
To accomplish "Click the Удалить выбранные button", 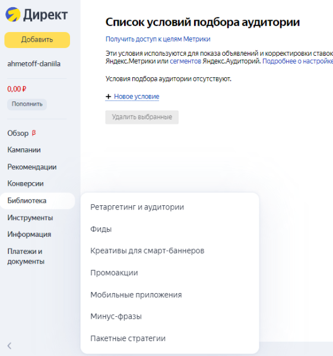I will [142, 117].
